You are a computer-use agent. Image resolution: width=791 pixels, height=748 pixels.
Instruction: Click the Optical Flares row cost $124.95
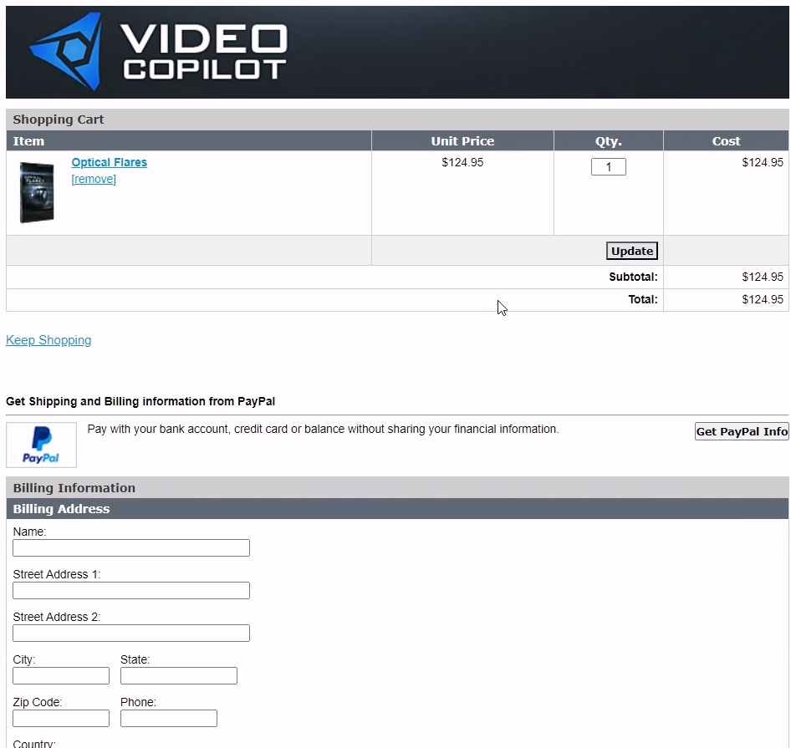pyautogui.click(x=763, y=162)
